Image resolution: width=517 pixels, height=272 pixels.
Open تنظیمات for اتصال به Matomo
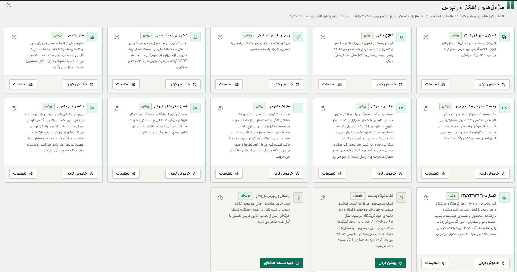[435, 263]
